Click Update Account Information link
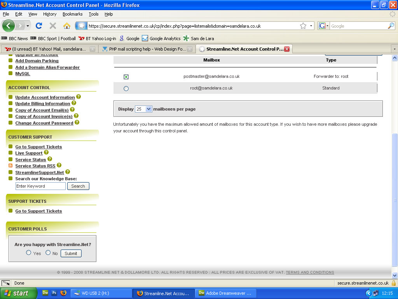The height and width of the screenshot is (299, 398). (x=45, y=97)
